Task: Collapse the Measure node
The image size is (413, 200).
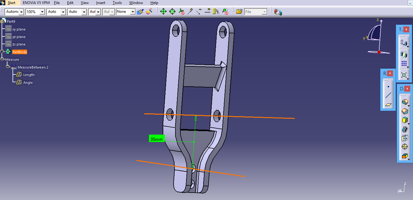Action: coord(2,59)
